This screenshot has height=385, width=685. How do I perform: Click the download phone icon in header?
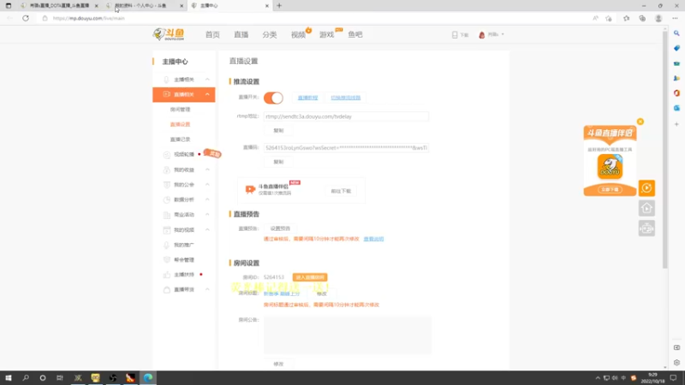point(455,34)
